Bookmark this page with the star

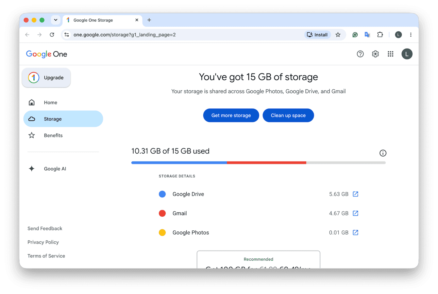[x=338, y=35]
